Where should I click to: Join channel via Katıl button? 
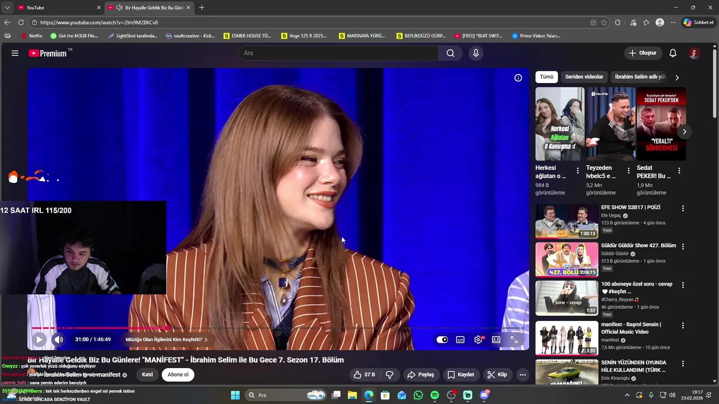[x=147, y=375]
